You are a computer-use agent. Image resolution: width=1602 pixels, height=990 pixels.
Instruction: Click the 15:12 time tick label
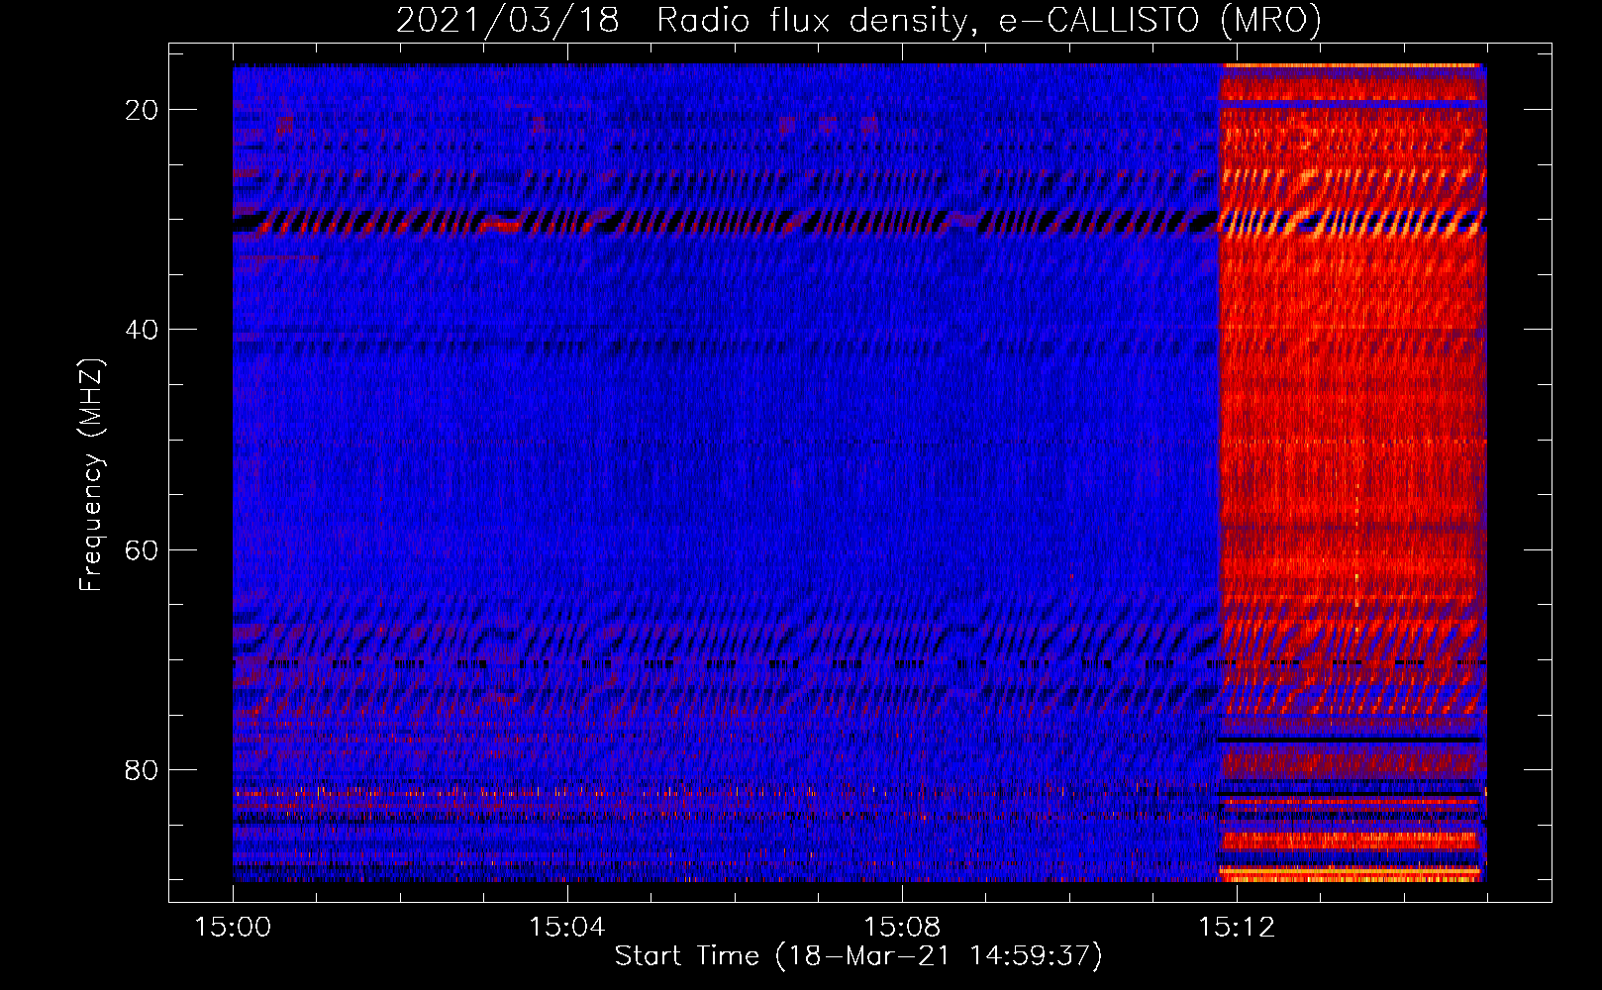(1237, 928)
